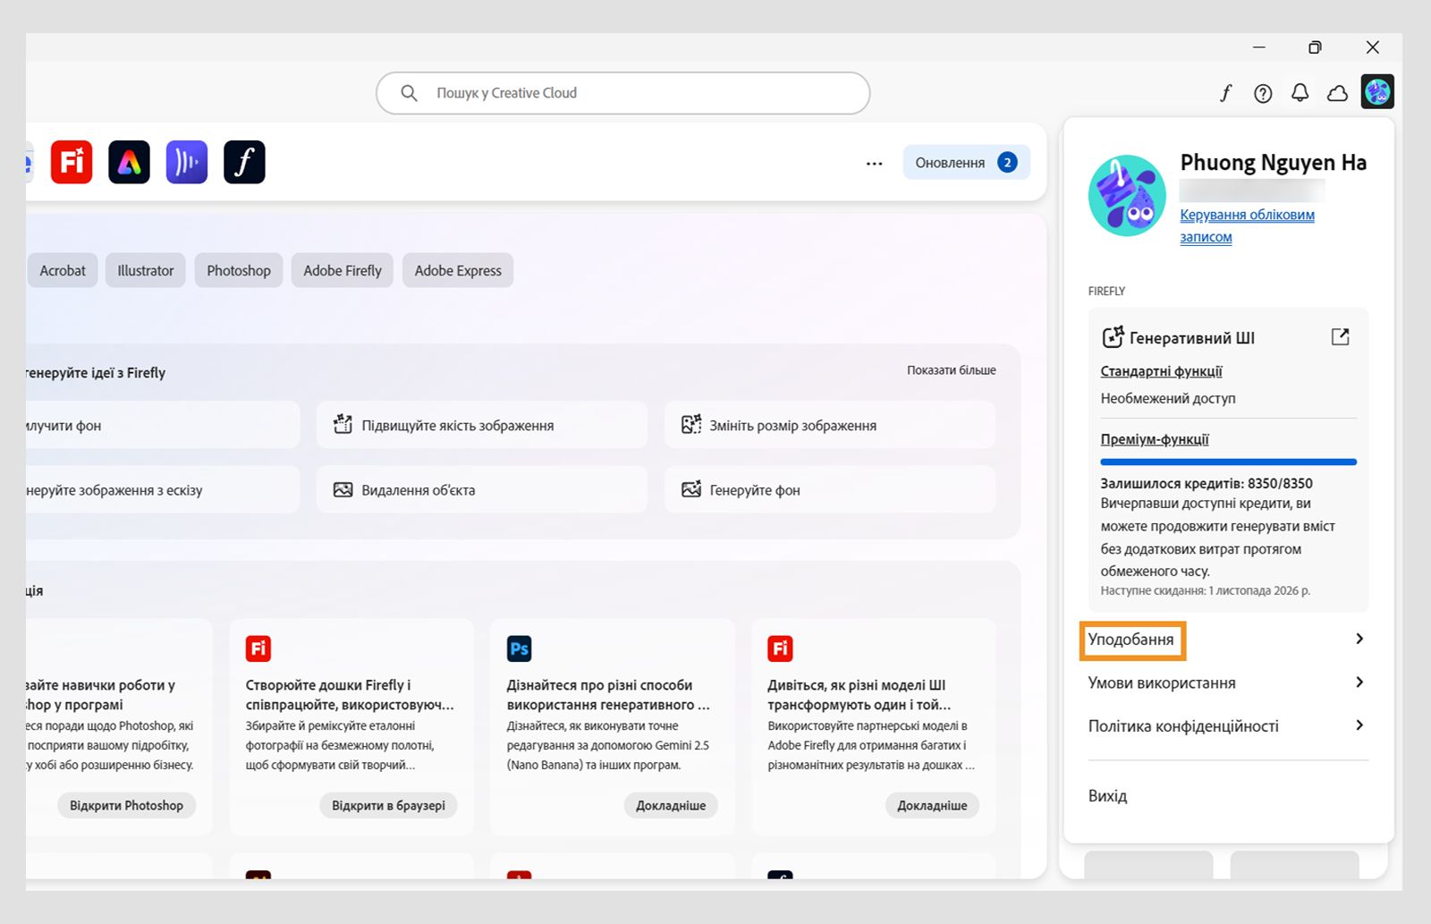Image resolution: width=1431 pixels, height=924 pixels.
Task: Open the fonts icon in the header
Action: pos(1225,92)
